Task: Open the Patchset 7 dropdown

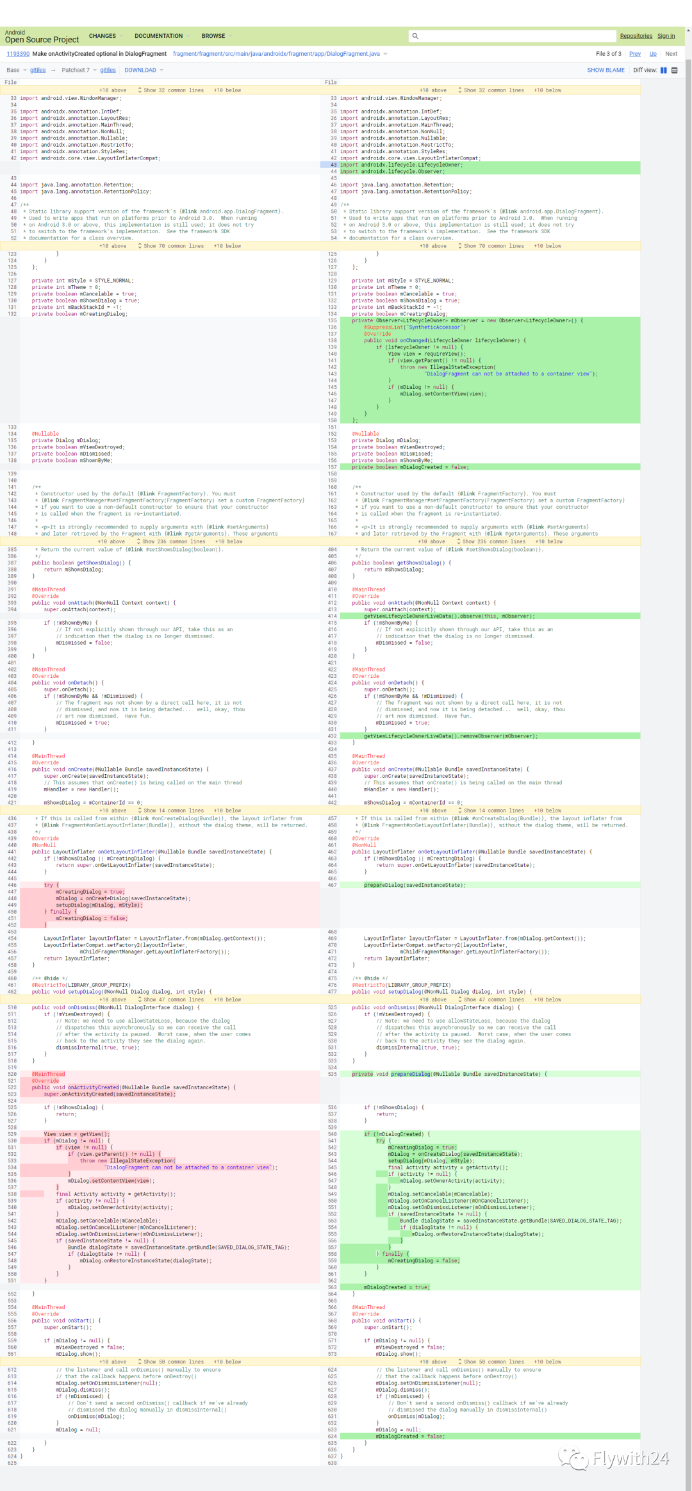Action: 79,70
